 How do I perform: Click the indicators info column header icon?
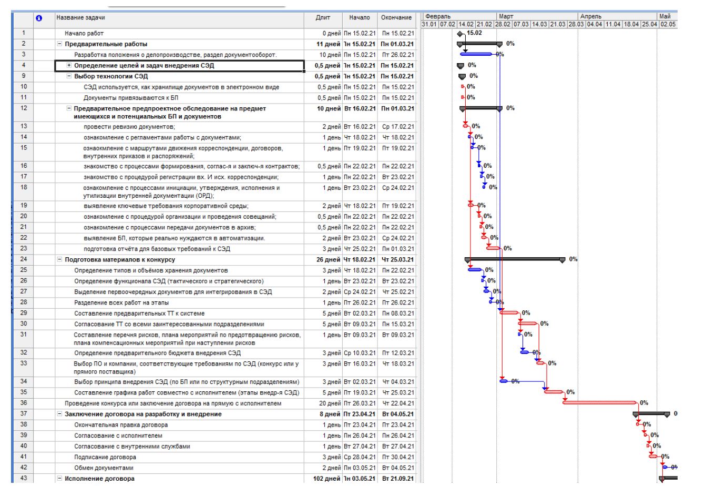(38, 18)
